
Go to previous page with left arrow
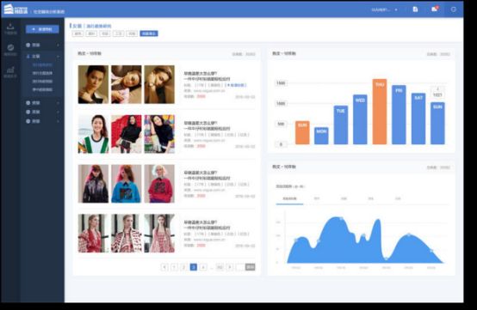click(x=164, y=267)
